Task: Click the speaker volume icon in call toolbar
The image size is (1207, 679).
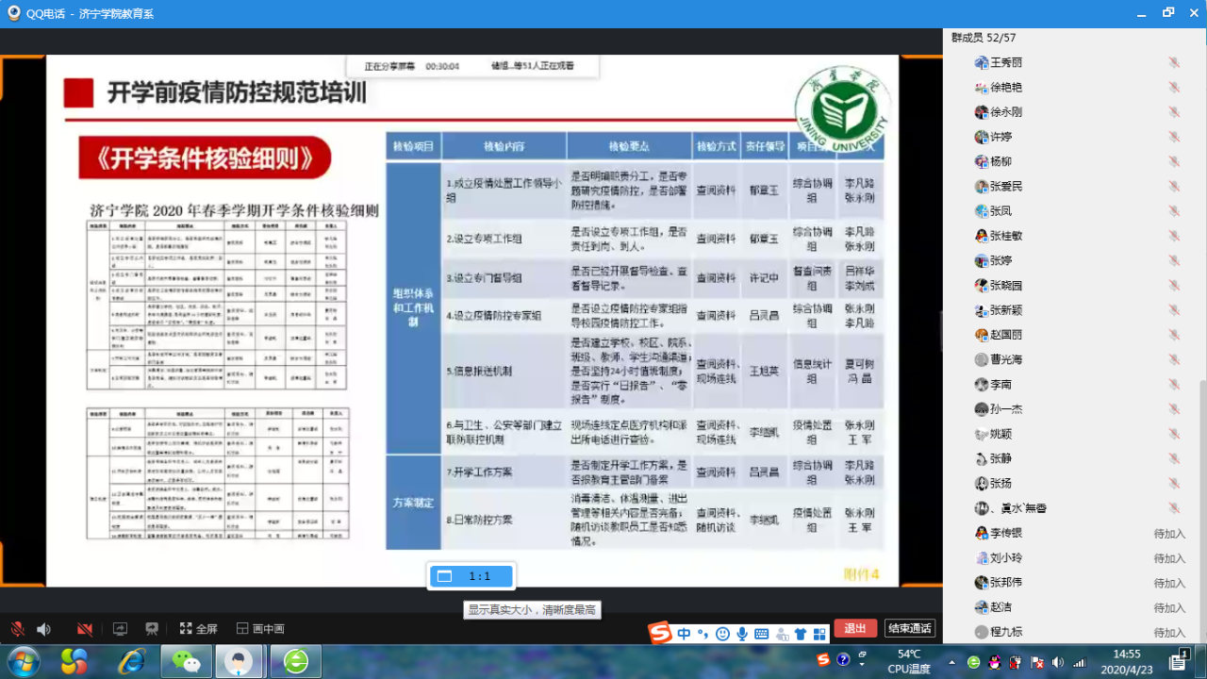Action: 43,629
